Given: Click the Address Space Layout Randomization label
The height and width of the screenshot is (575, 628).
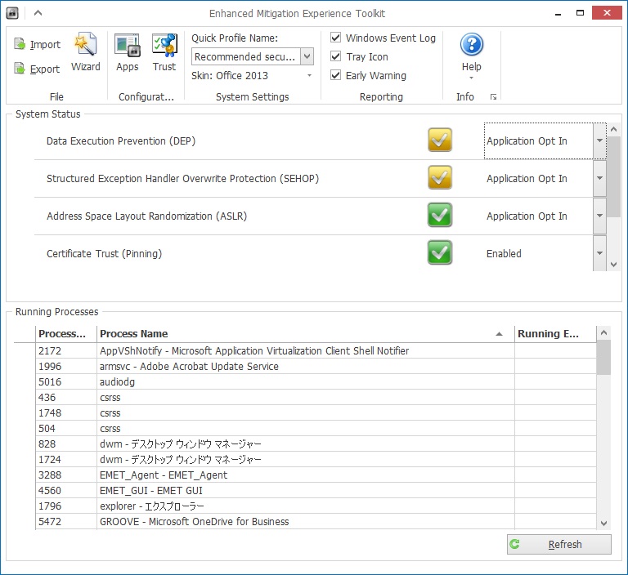Looking at the screenshot, I should click(x=146, y=216).
